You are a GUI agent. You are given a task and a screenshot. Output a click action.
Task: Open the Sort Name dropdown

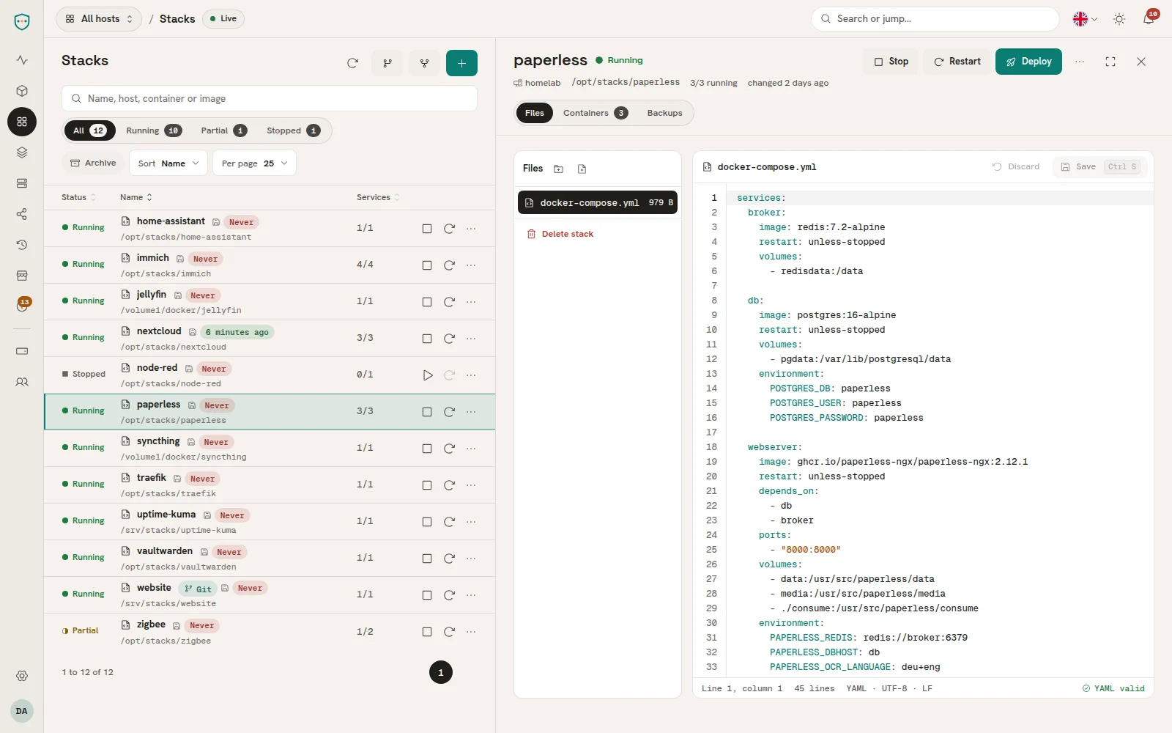pos(168,163)
